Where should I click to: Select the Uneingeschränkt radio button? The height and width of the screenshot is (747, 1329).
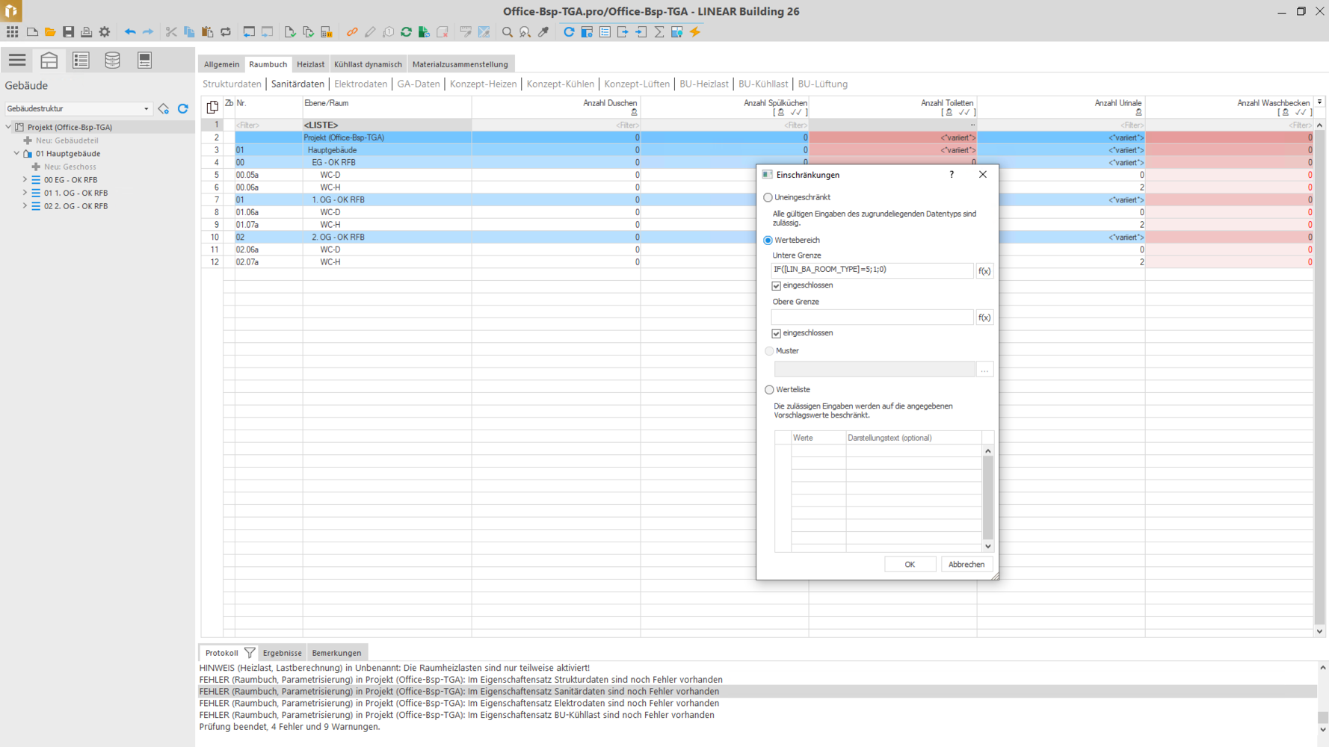768,198
